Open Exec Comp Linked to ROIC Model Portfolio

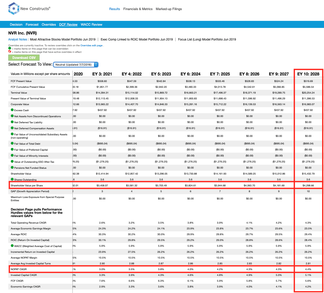[137, 39]
